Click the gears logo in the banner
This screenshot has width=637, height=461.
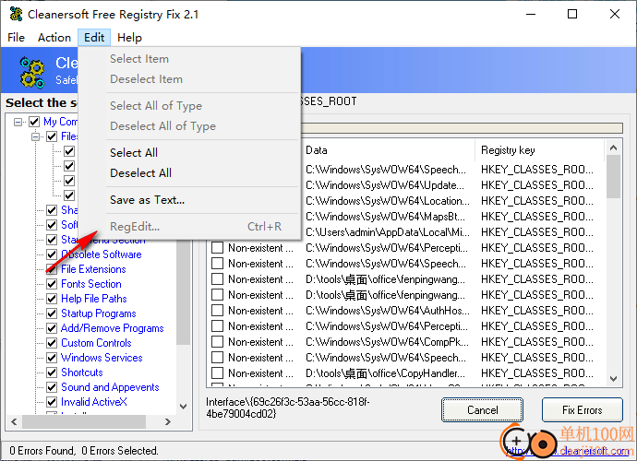tap(32, 73)
